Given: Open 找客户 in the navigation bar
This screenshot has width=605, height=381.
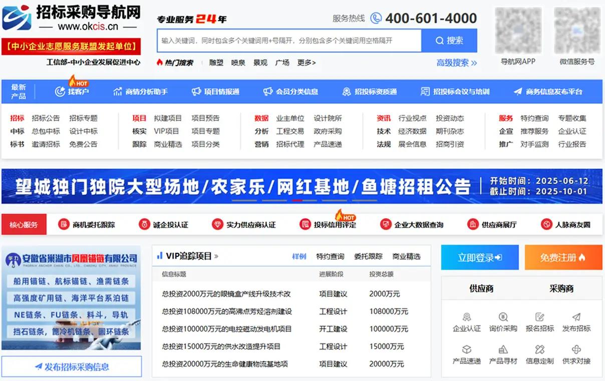Looking at the screenshot, I should point(72,92).
